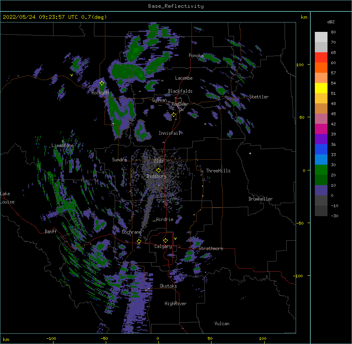Click the Base_Reflectivity title text

[176, 6]
